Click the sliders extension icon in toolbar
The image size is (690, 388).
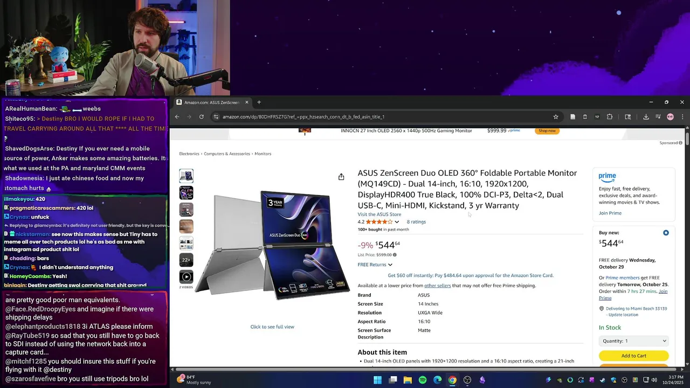point(597,117)
